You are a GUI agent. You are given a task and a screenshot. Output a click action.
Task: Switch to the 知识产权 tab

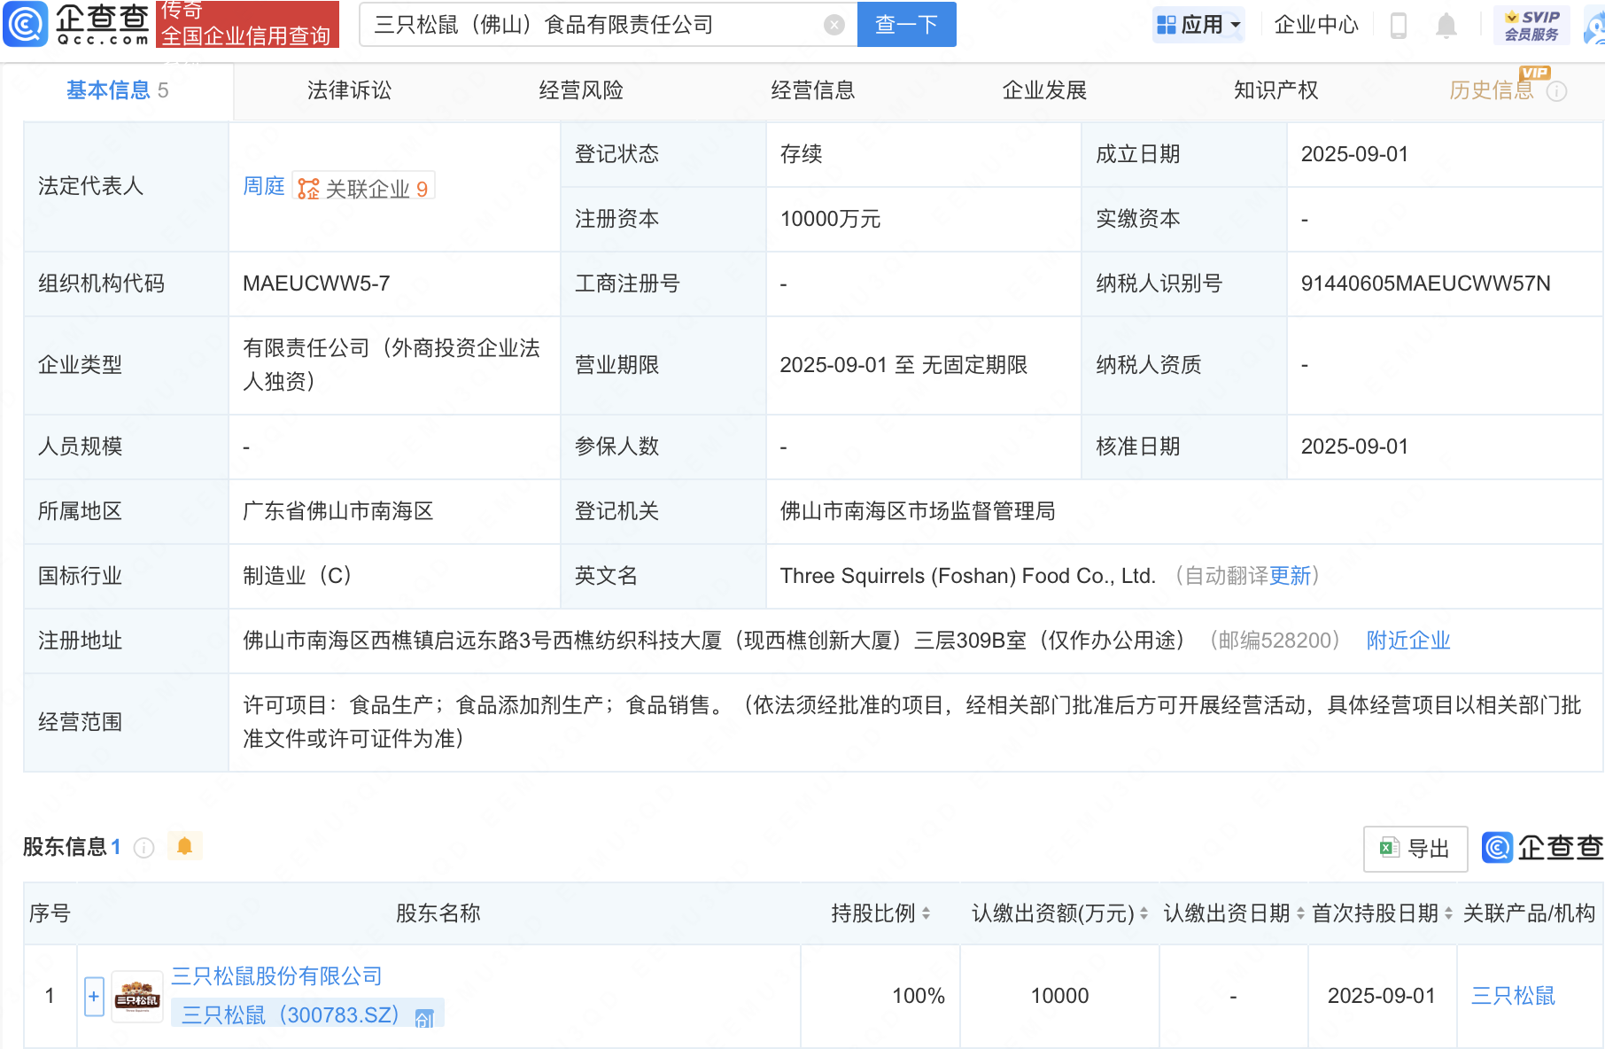[x=1275, y=90]
